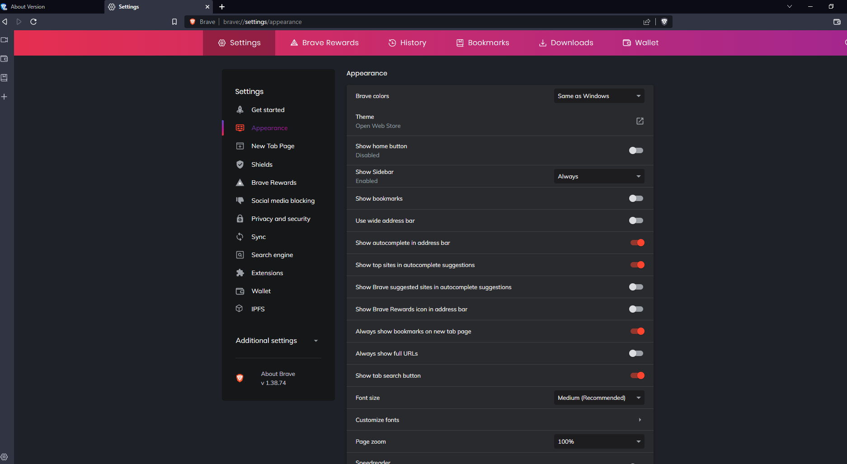847x464 pixels.
Task: Click the address bar URL field
Action: coord(429,22)
